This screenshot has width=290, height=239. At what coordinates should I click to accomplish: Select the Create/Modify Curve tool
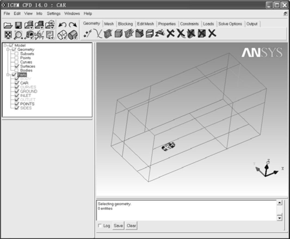[98, 34]
